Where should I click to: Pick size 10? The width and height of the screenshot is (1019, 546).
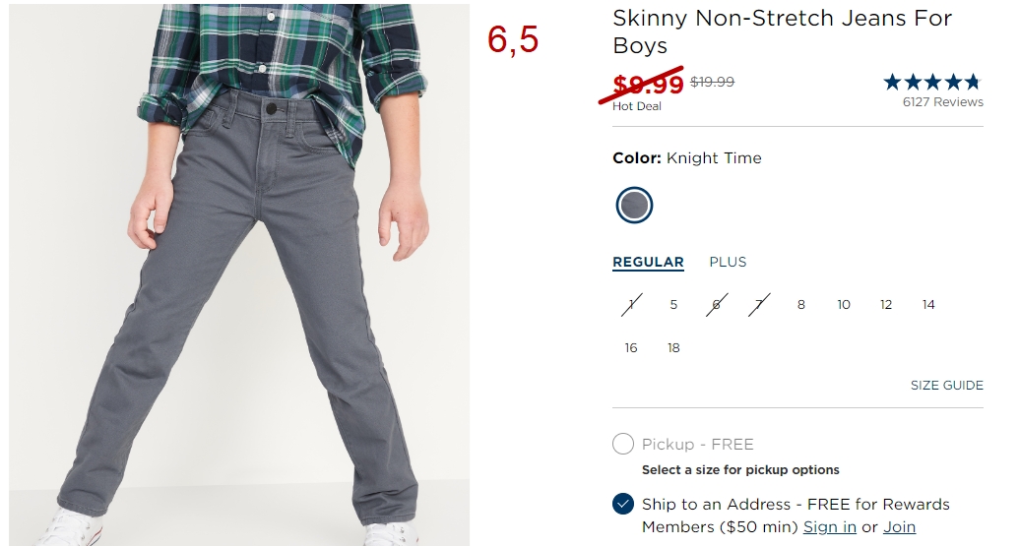(x=844, y=305)
